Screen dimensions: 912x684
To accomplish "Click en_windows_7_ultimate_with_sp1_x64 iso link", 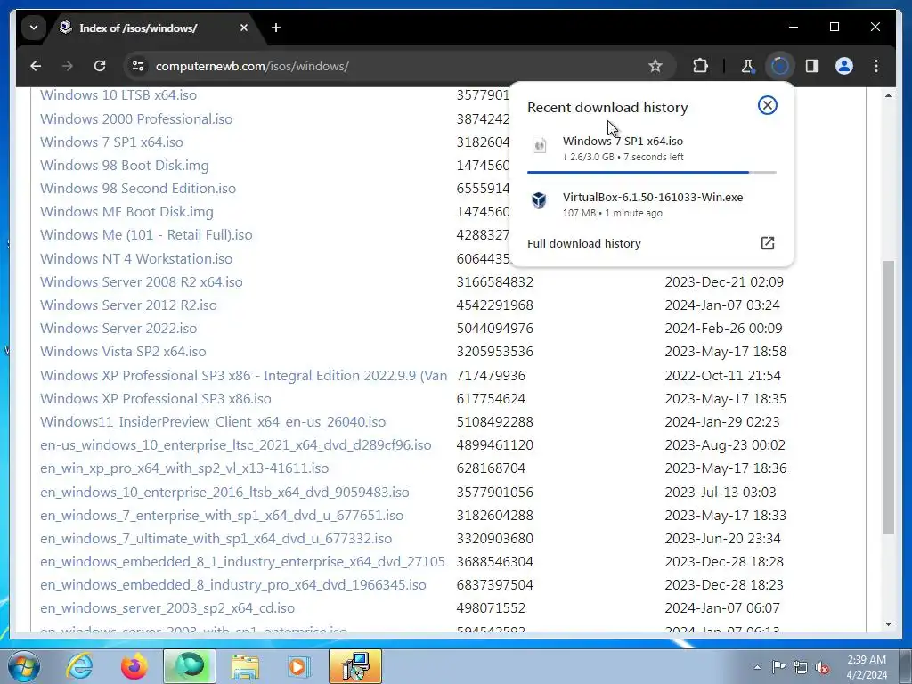I will [216, 539].
